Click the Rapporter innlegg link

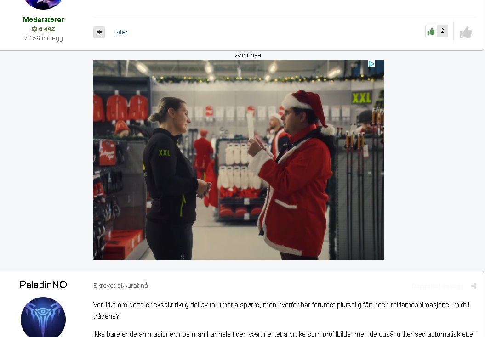pos(437,286)
